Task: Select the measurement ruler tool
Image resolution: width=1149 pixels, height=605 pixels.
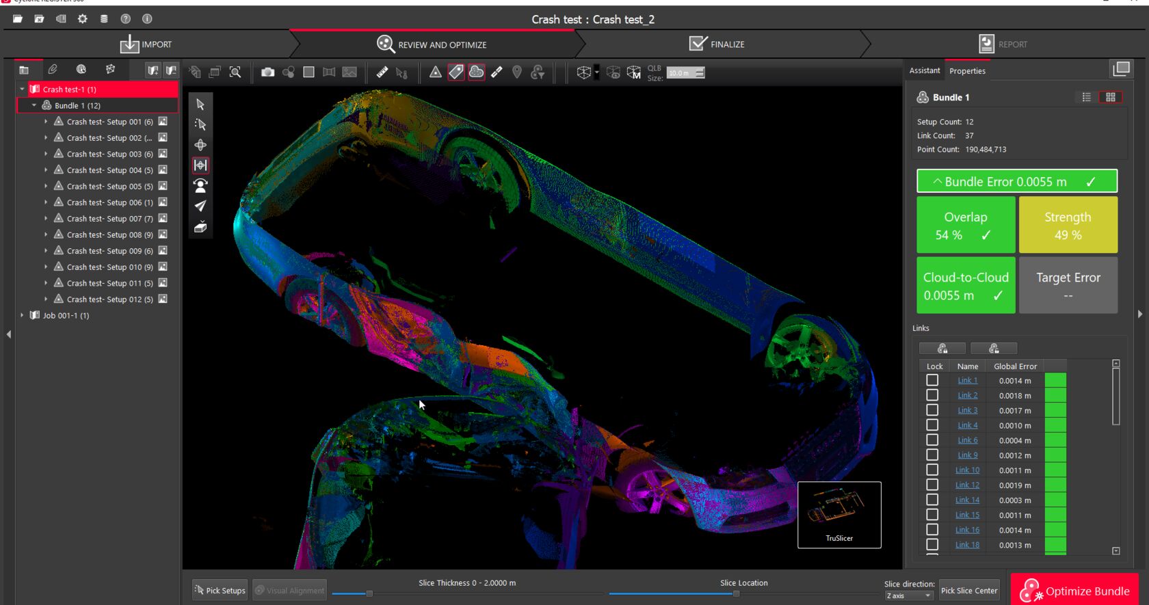Action: (382, 72)
